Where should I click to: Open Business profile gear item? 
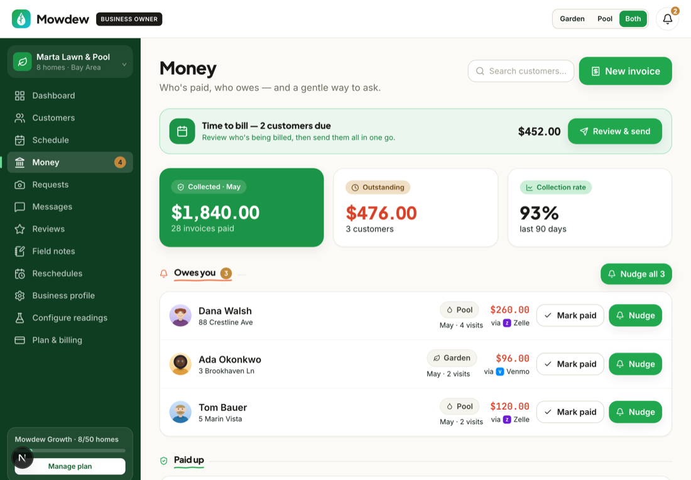click(70, 296)
